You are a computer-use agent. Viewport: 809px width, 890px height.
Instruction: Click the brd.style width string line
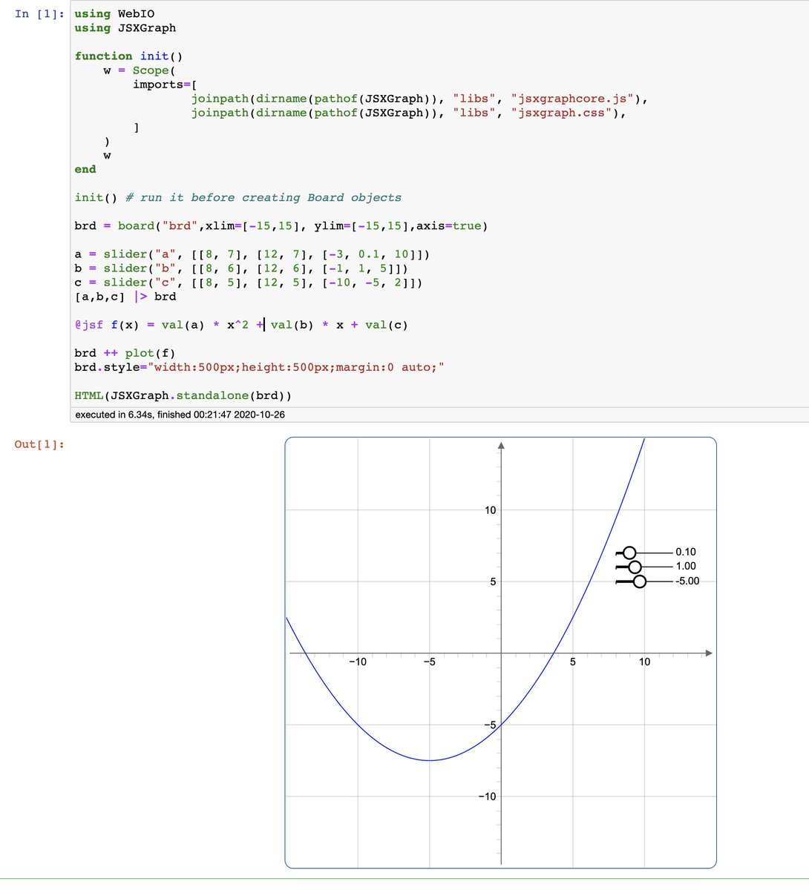coord(260,367)
